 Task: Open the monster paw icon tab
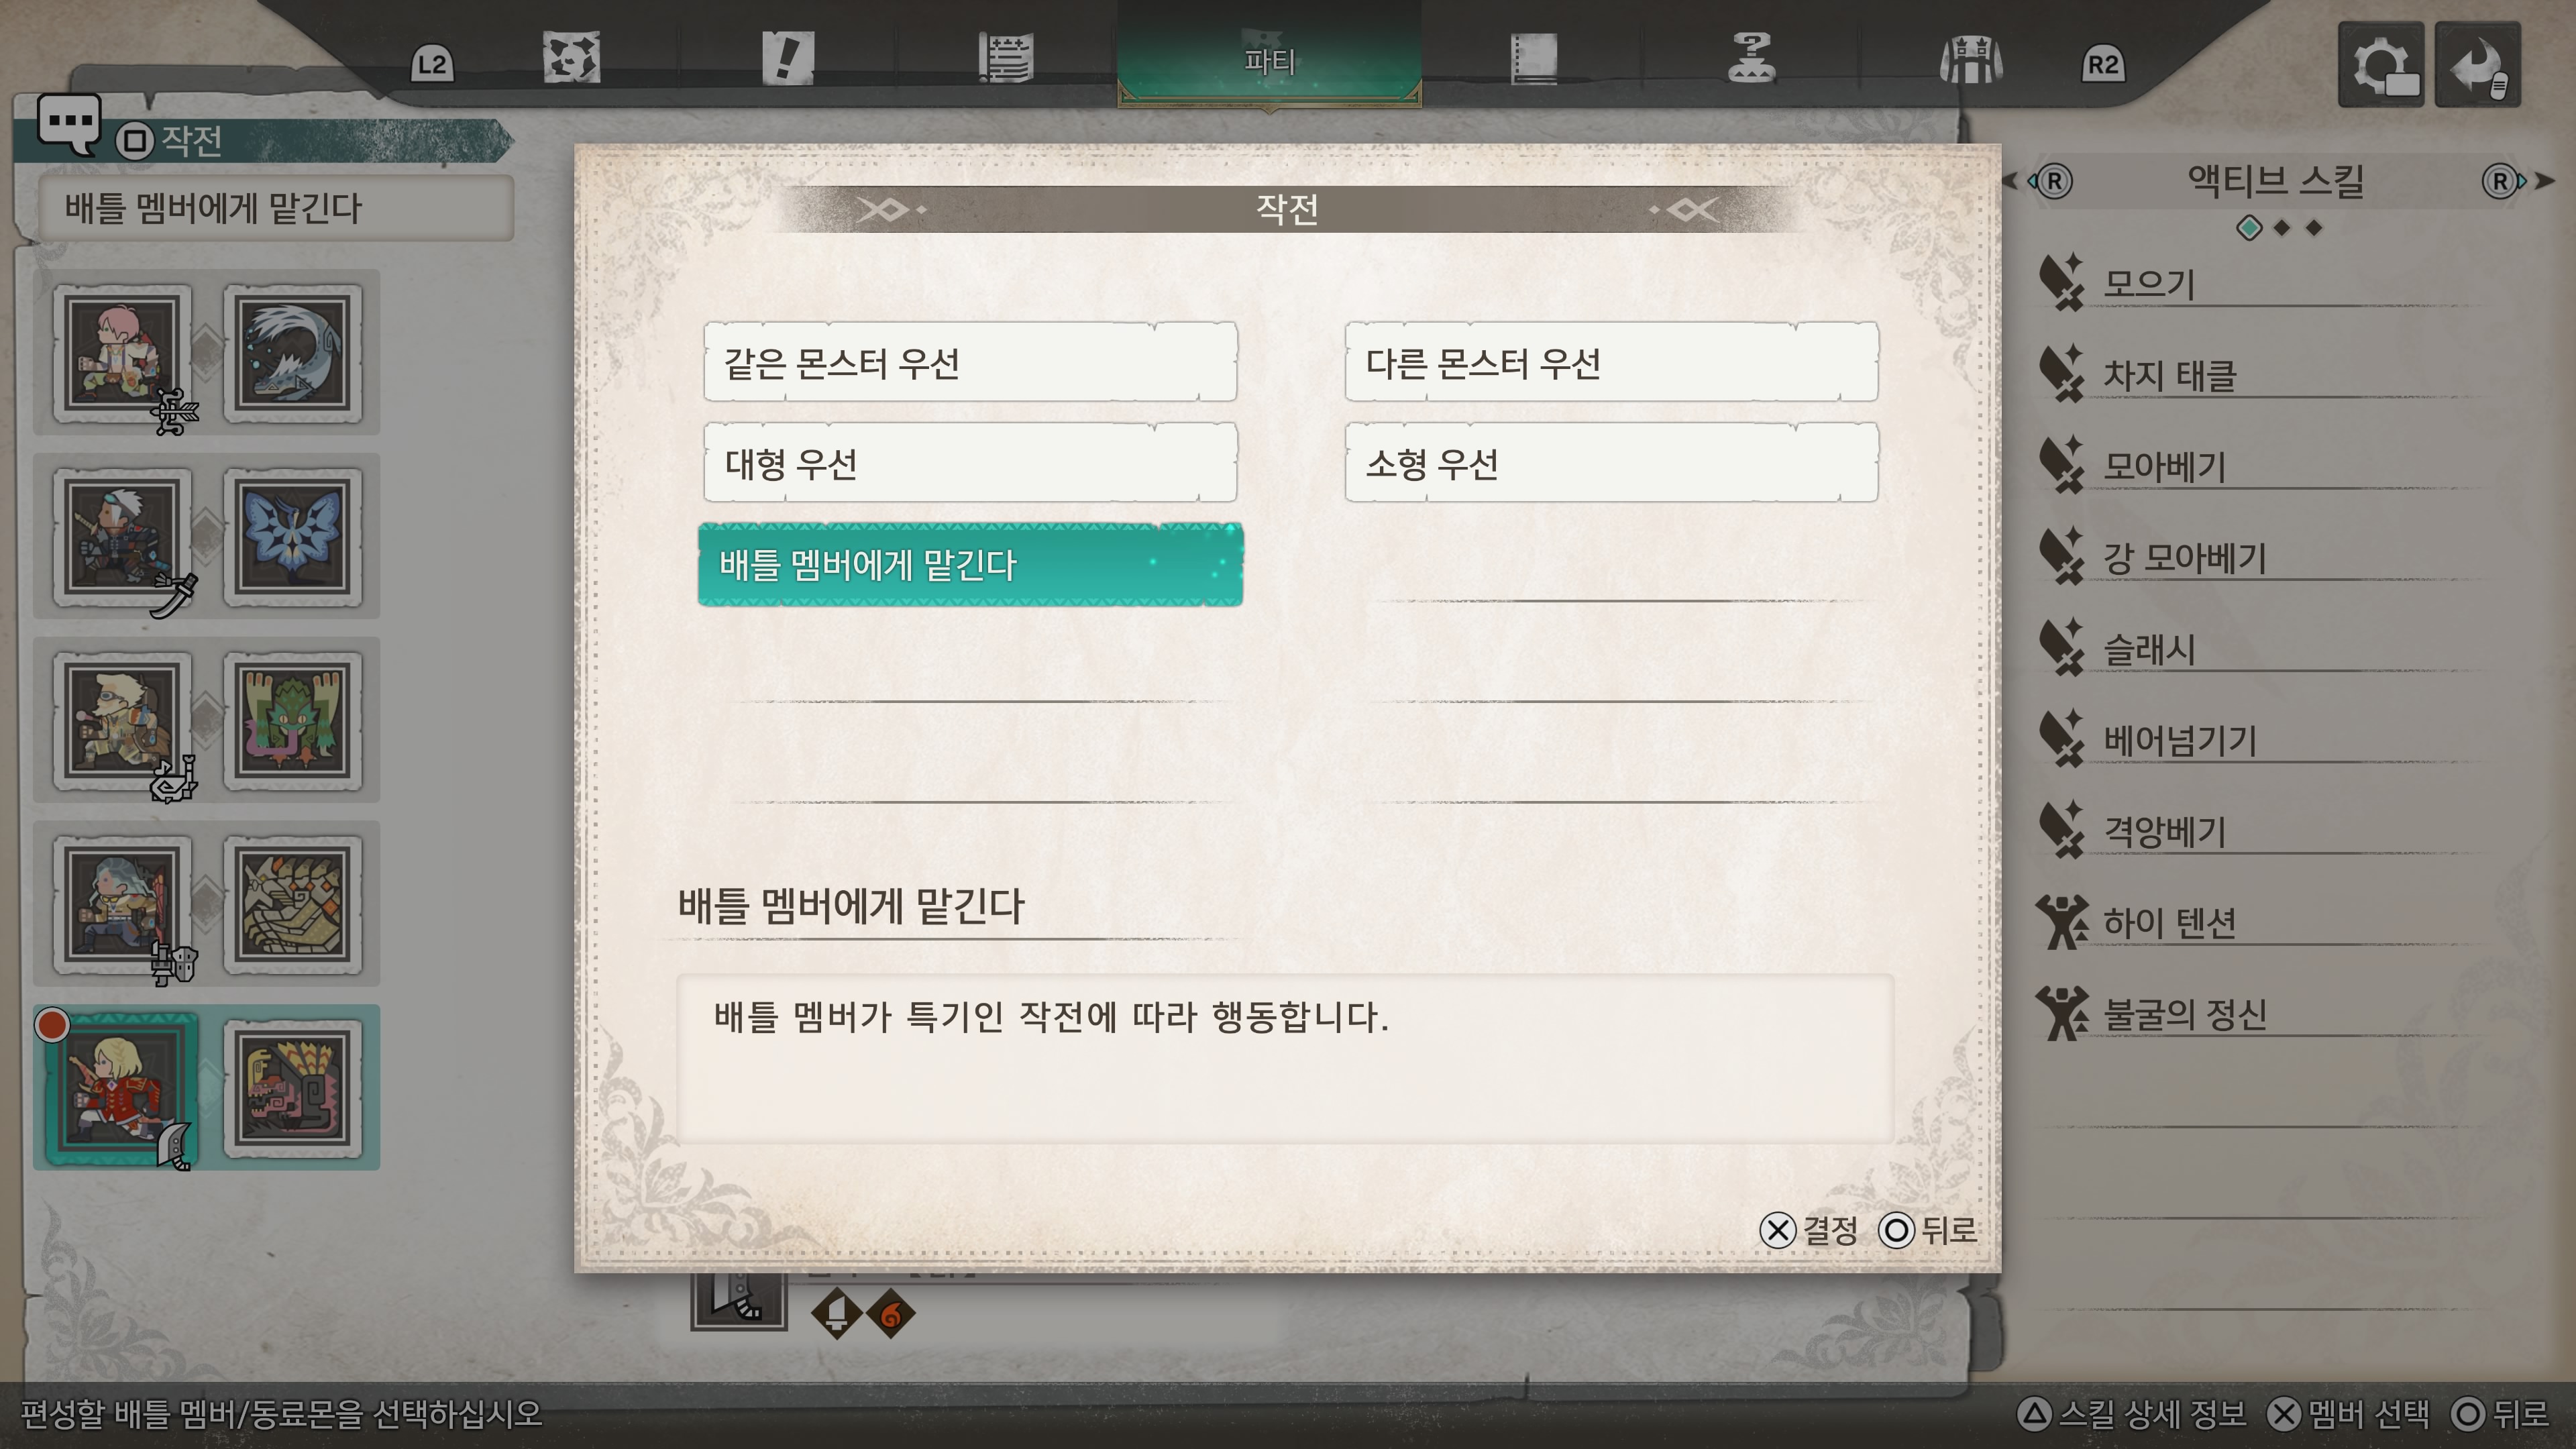coord(571,58)
